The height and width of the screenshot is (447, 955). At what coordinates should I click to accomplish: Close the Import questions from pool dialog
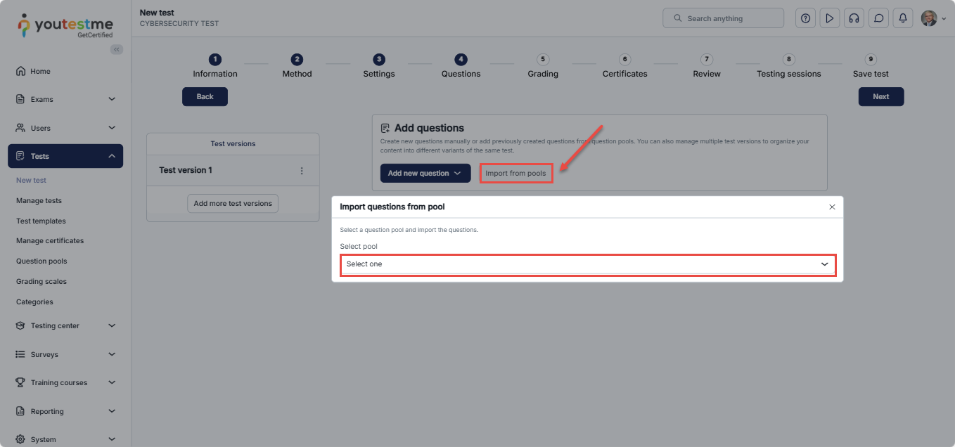pyautogui.click(x=832, y=207)
